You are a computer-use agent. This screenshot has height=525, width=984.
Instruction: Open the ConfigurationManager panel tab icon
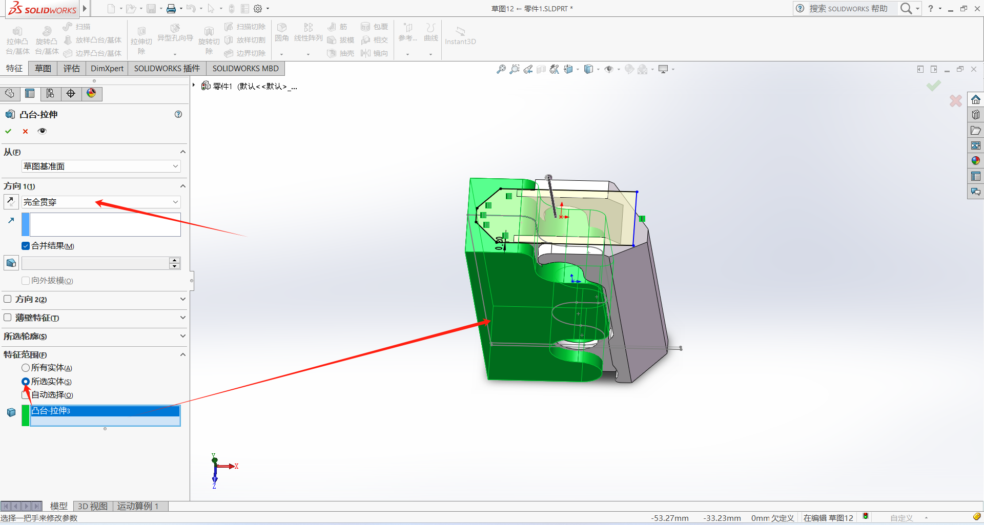tap(50, 93)
